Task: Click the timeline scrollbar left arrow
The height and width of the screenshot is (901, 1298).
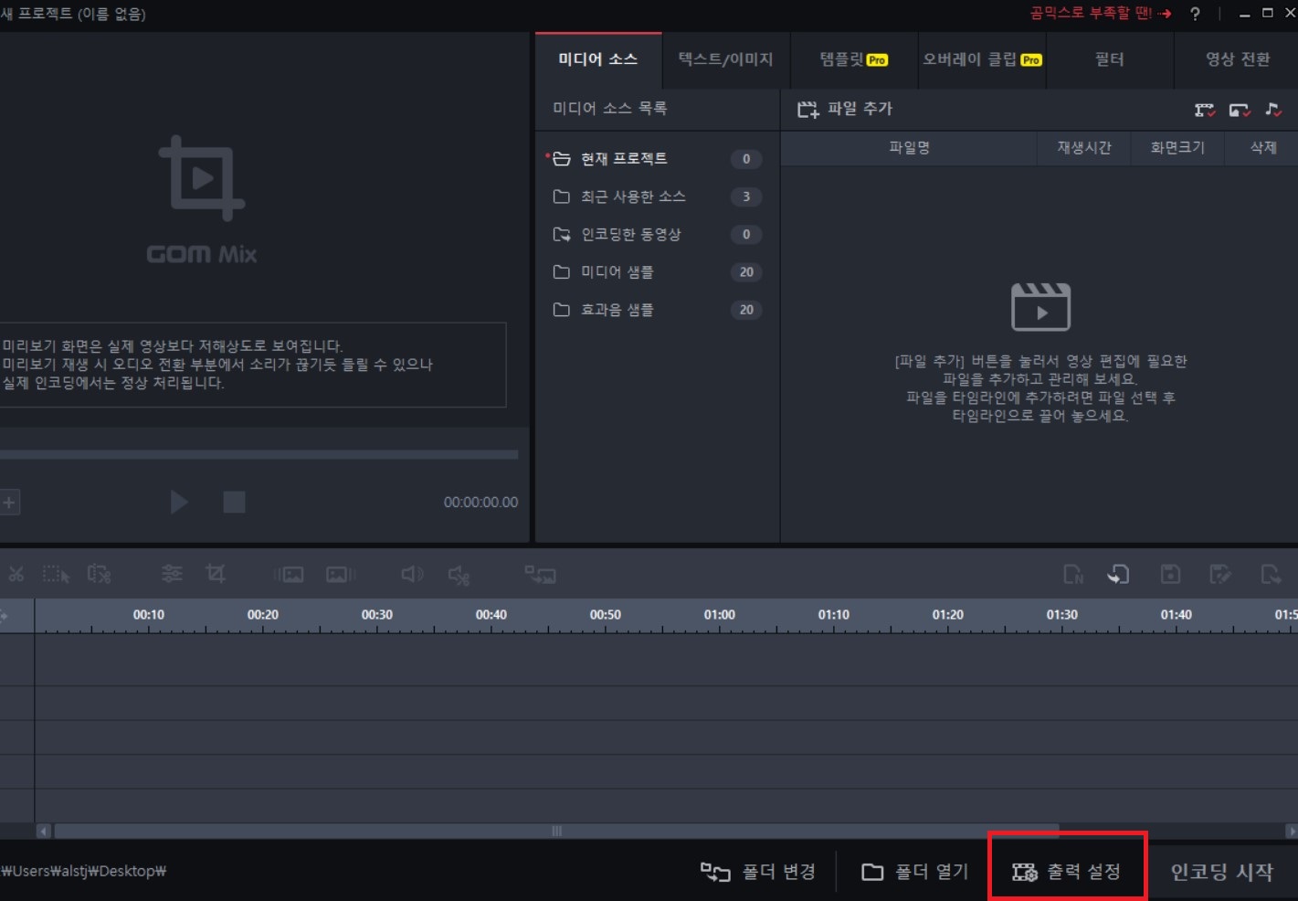Action: tap(43, 832)
